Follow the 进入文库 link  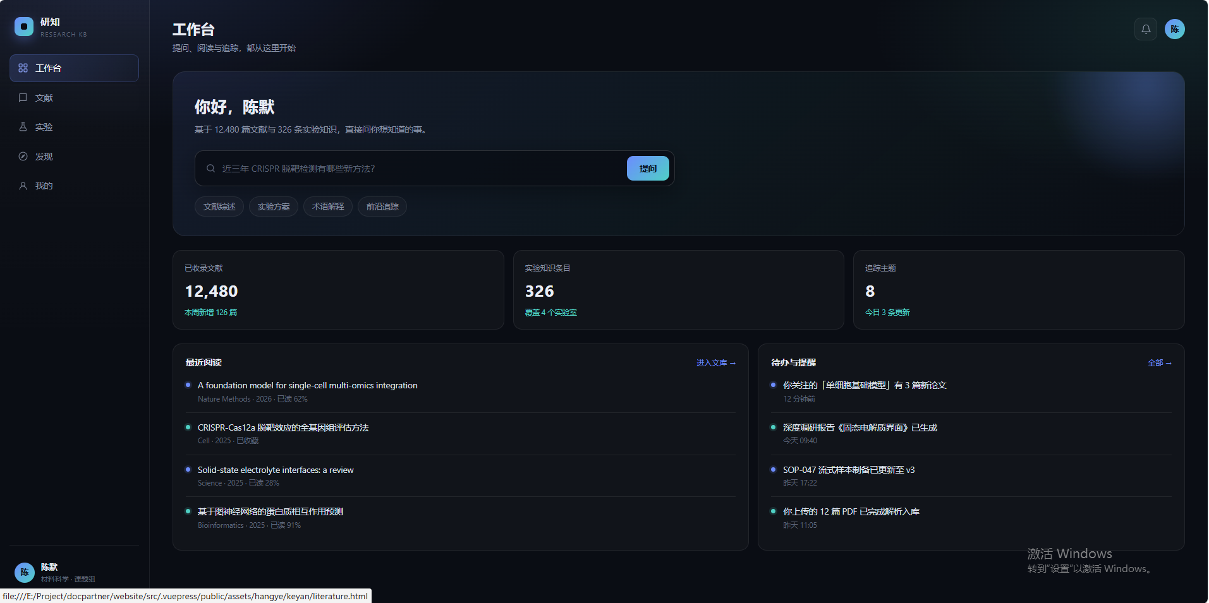click(716, 363)
